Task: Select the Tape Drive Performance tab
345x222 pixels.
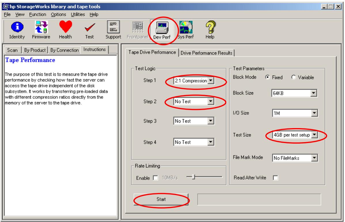Action: pos(152,52)
